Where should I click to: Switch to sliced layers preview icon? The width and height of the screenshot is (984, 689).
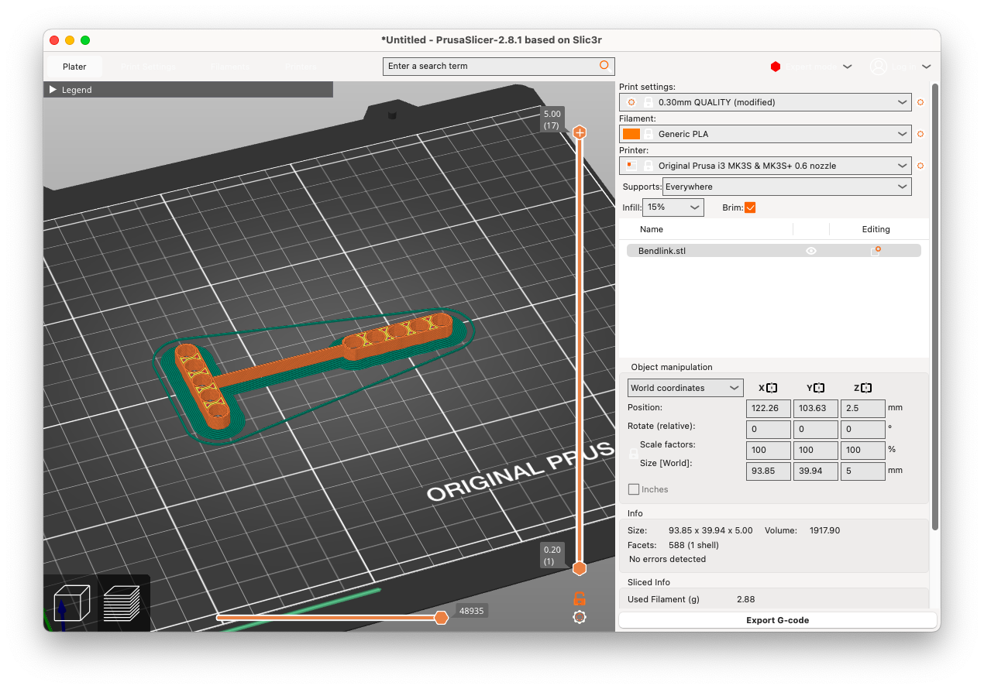coord(122,603)
